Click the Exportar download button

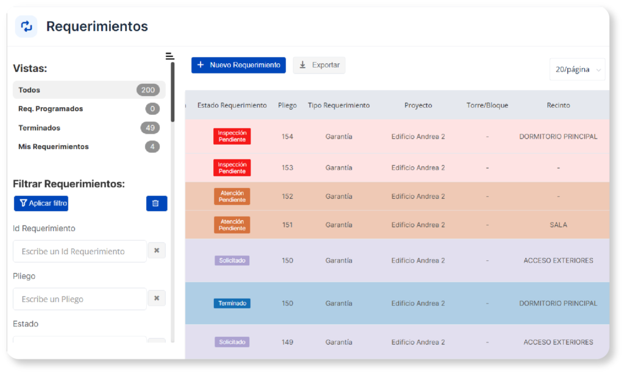(x=319, y=65)
